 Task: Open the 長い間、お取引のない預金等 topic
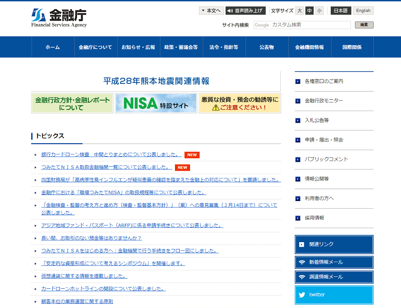pos(91,238)
